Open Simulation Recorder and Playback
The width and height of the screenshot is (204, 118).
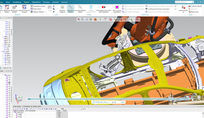[x=103, y=9]
